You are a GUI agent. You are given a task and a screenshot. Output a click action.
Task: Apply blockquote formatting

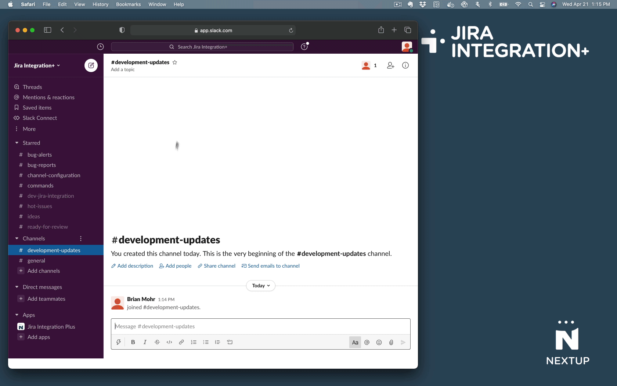(x=217, y=342)
